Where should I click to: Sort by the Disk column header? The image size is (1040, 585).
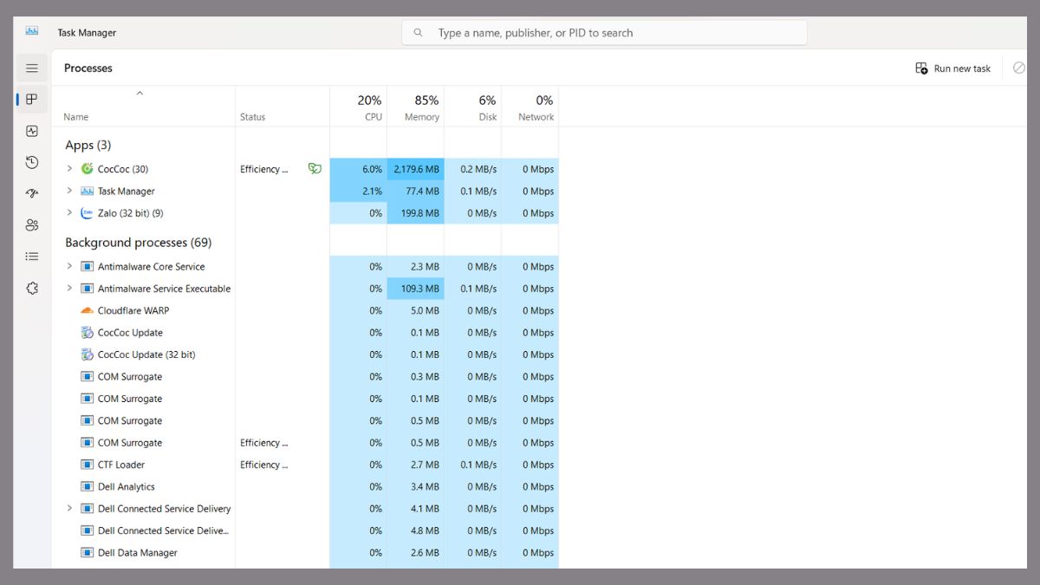point(472,107)
